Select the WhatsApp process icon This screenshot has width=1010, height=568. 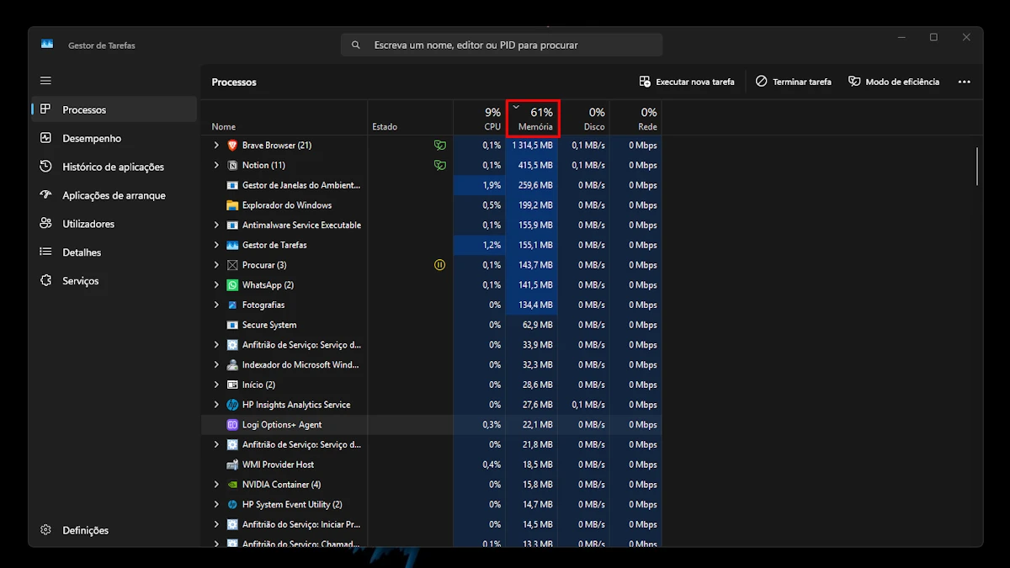coord(232,285)
